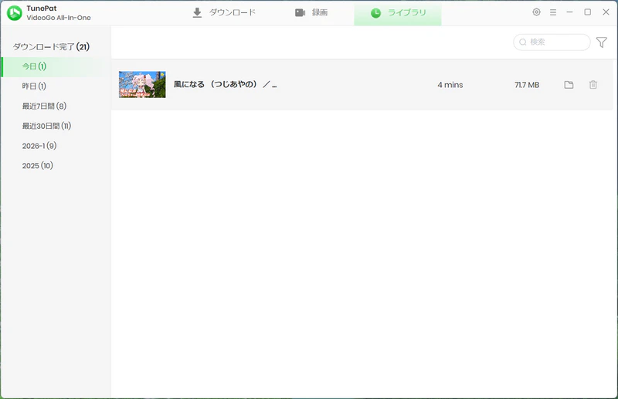
Task: Click the filter funnel icon
Action: click(x=602, y=42)
